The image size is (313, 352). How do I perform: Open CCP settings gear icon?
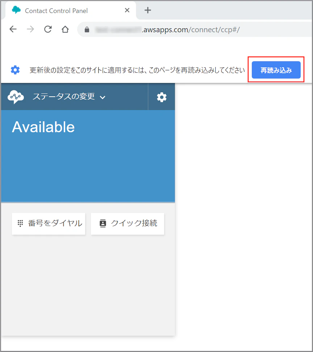(162, 97)
